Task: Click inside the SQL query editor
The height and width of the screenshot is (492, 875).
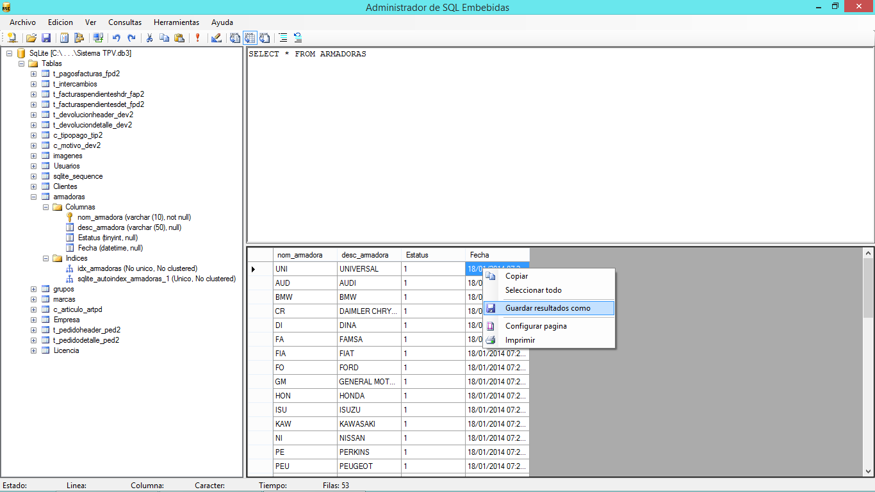Action: [560, 144]
